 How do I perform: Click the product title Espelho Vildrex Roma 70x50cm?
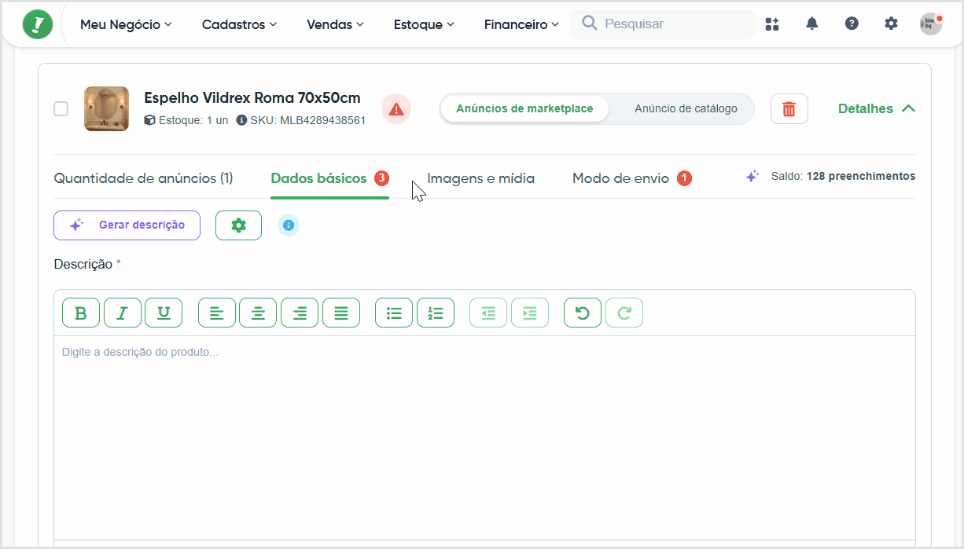tap(252, 98)
